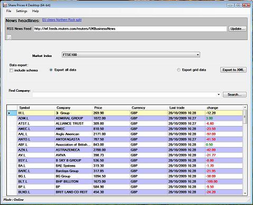Select the Export grid data radio button

pyautogui.click(x=179, y=70)
